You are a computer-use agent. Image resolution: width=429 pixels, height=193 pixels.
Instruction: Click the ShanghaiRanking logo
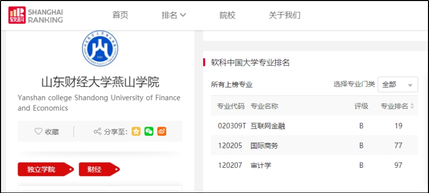click(35, 15)
